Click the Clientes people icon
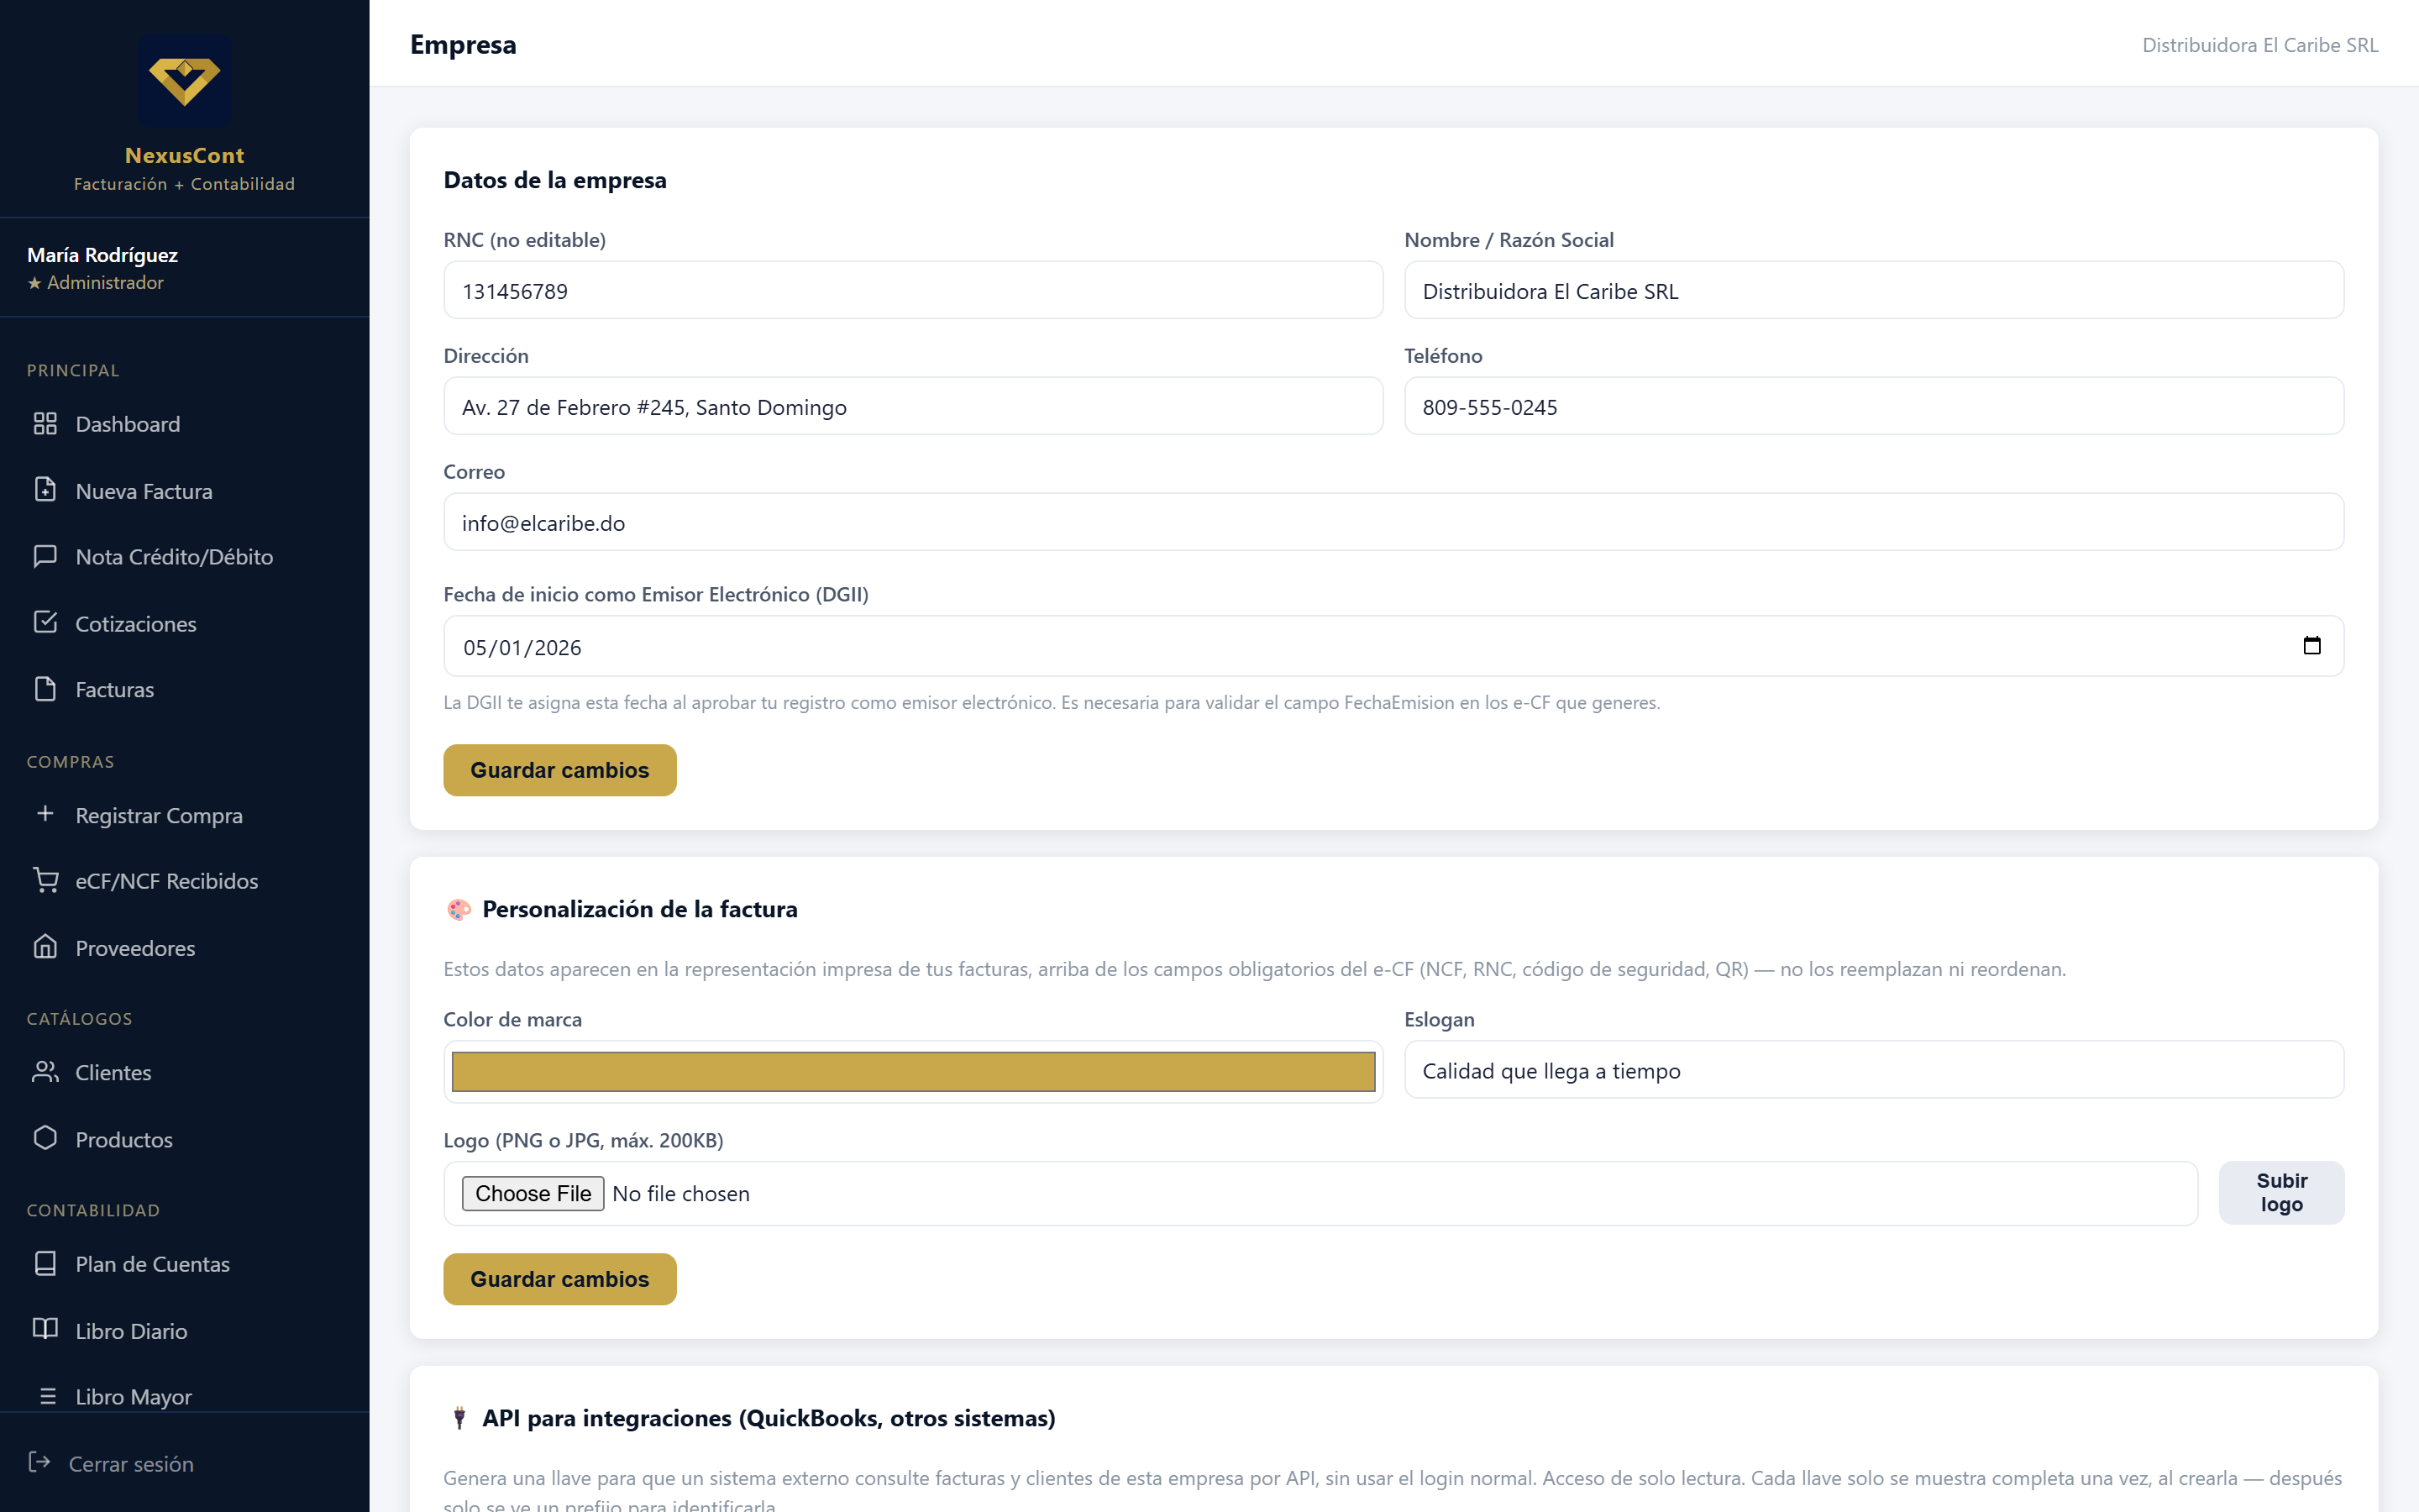The height and width of the screenshot is (1512, 2419). (x=45, y=1071)
